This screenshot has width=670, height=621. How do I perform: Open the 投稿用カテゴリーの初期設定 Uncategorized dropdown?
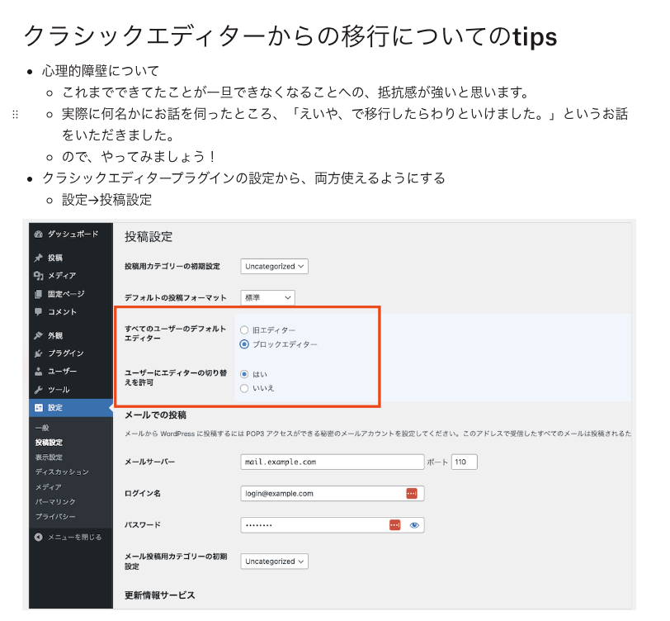click(x=274, y=267)
